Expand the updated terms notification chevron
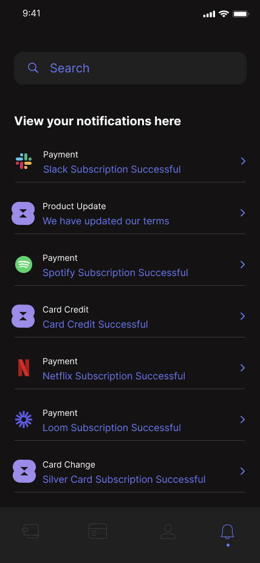This screenshot has width=260, height=563. point(243,213)
